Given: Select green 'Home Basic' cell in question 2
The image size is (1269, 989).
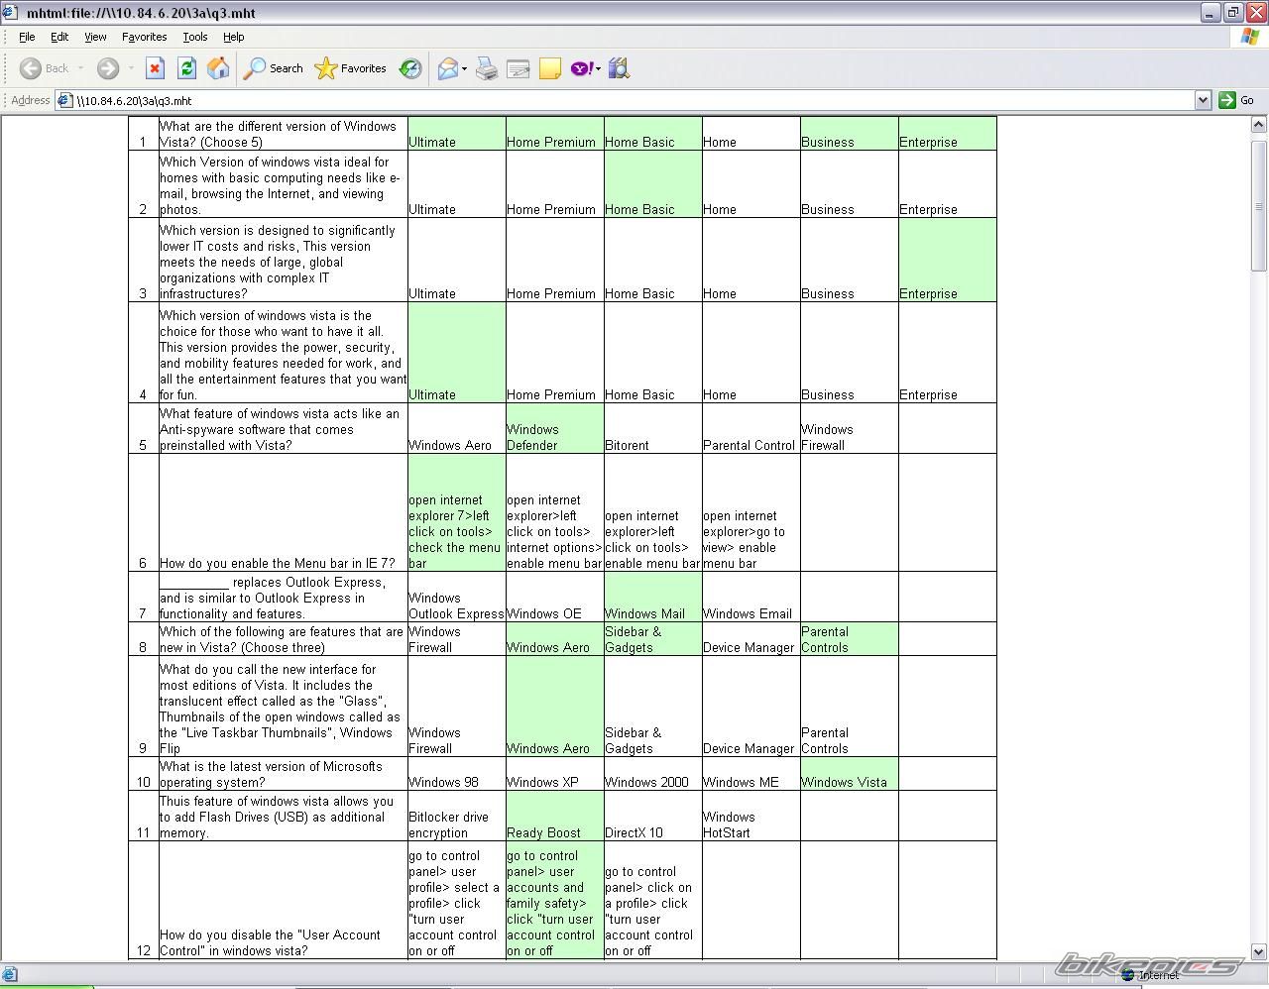Looking at the screenshot, I should (x=653, y=183).
